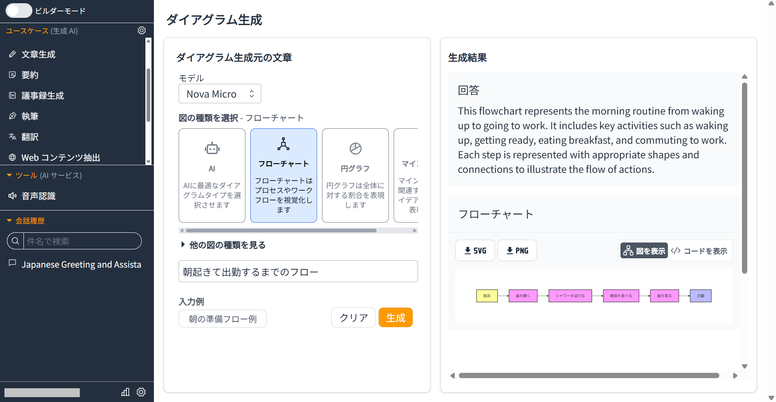This screenshot has height=402, width=776.
Task: Switch to コードを表示 view
Action: tap(699, 251)
